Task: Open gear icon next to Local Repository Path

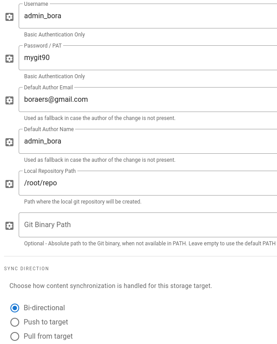Action: (x=9, y=184)
